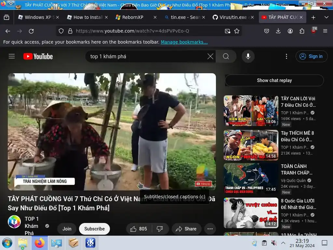Bookmark this page with star
Screen dimensions: 333x250
click(237, 31)
